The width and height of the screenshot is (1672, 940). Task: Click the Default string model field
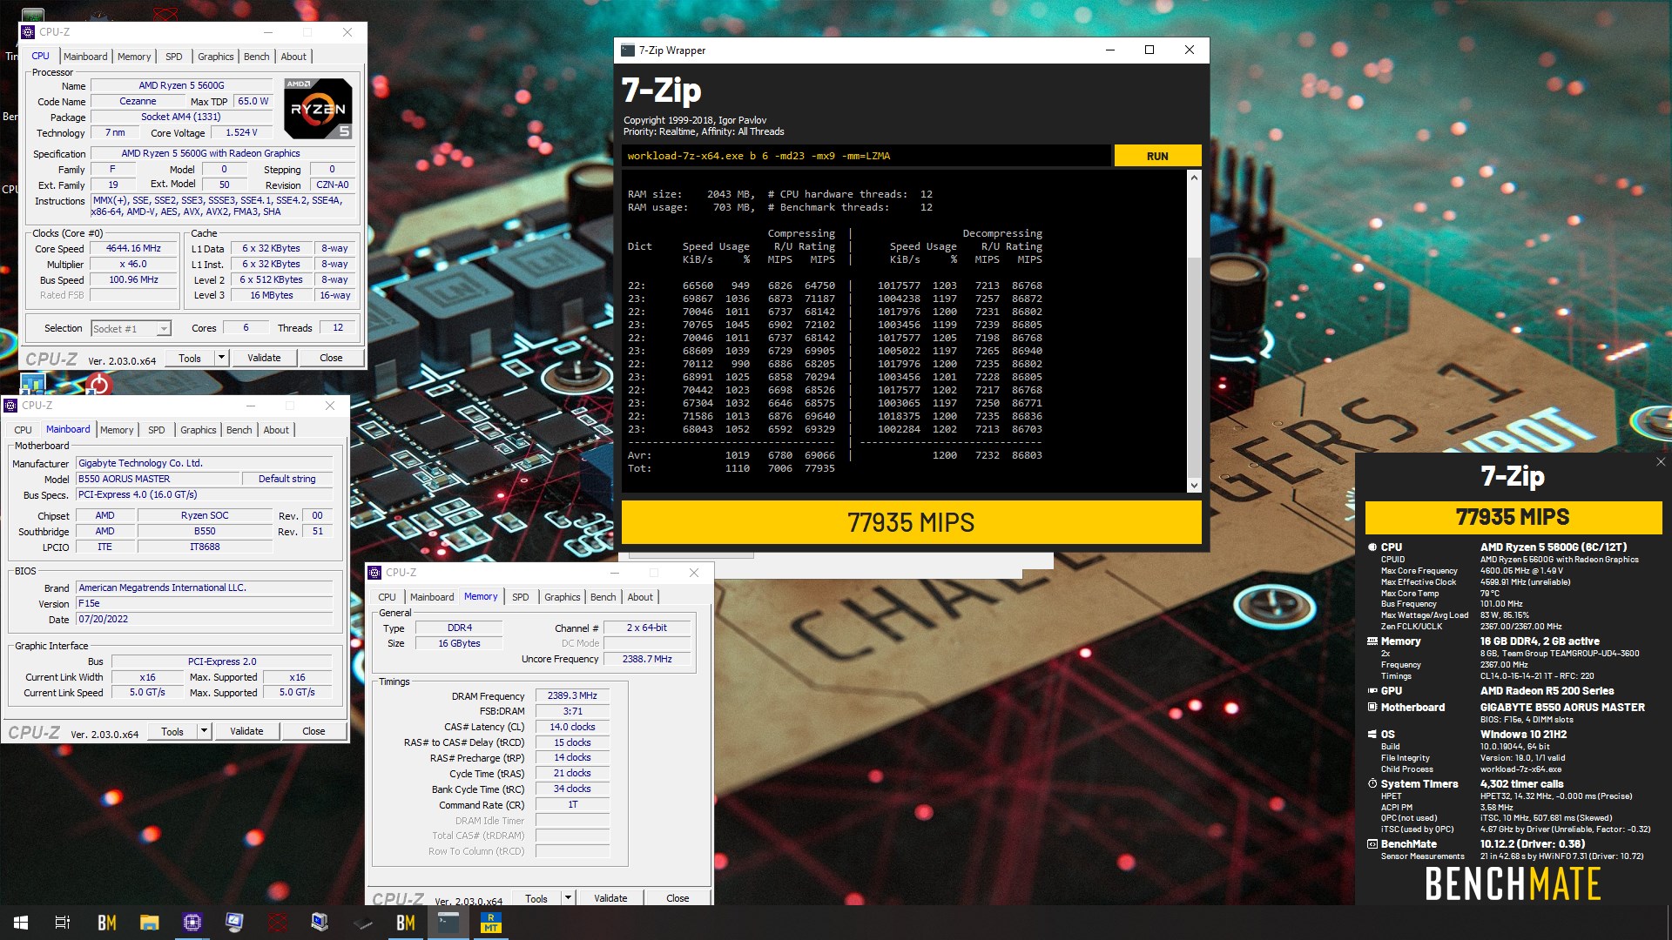(x=287, y=479)
